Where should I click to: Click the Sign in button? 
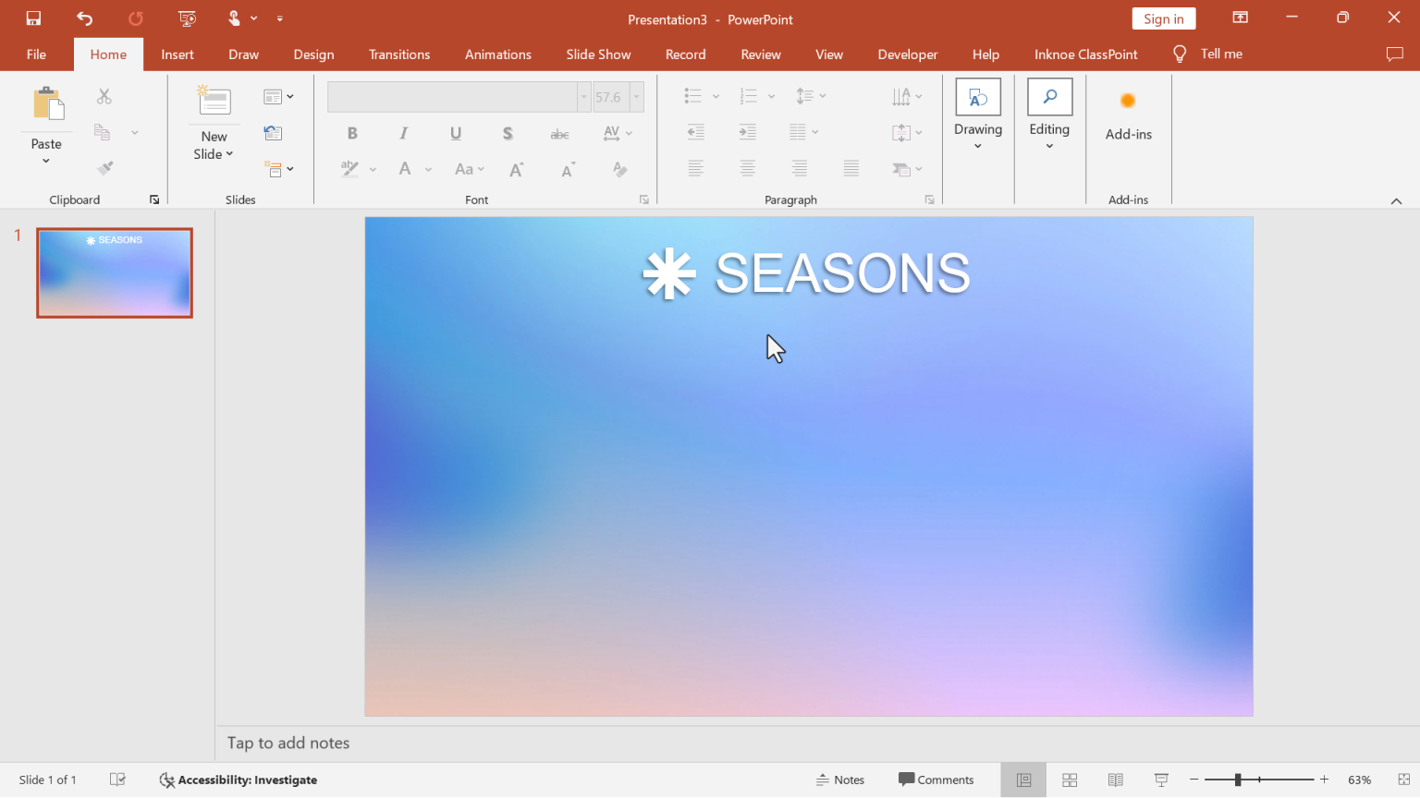pyautogui.click(x=1163, y=18)
